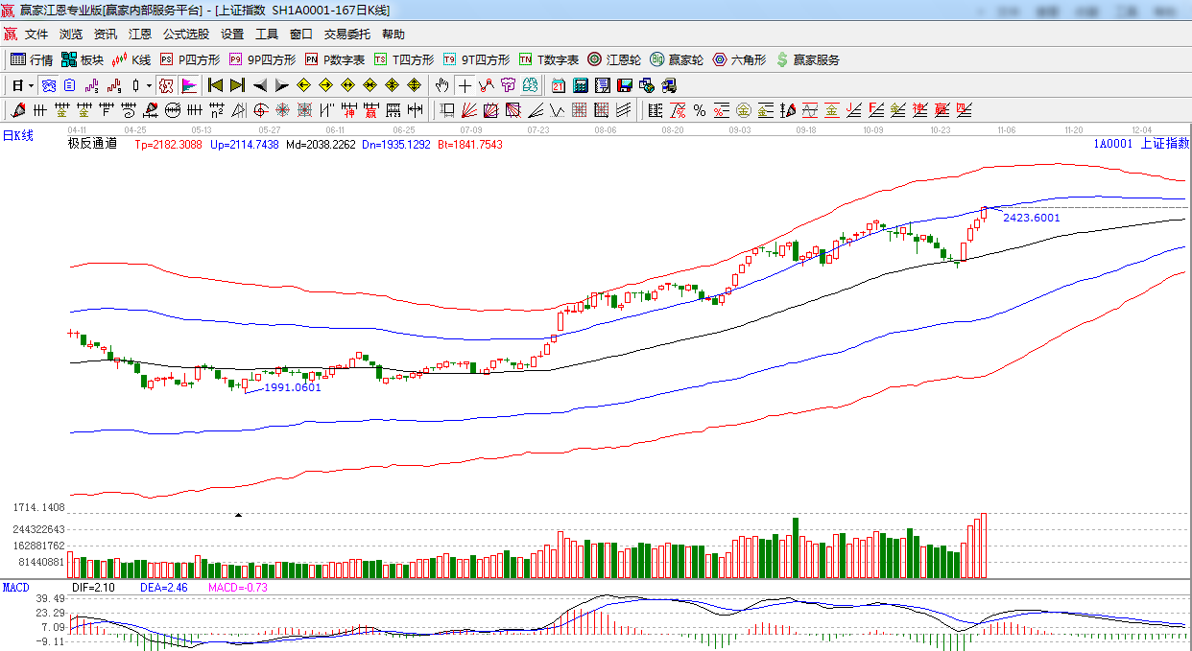Click the 2423.6001 price label on chart

tap(1031, 218)
